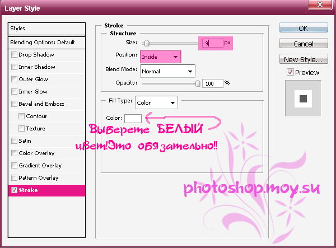Open the Blend Mode dropdown
Screen dimensions: 336x248
[167, 71]
